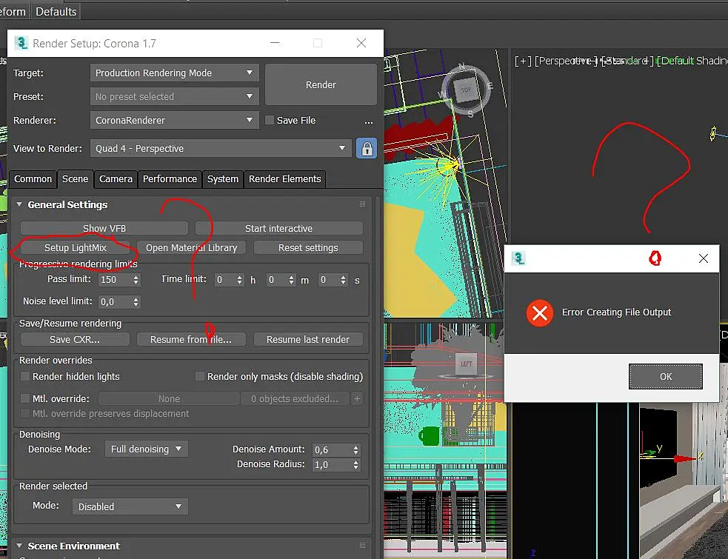Click the Mtl. override None material button
Image resolution: width=728 pixels, height=559 pixels.
169,399
